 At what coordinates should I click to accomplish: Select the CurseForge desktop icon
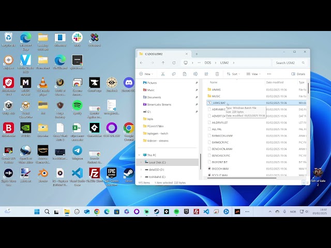point(94,85)
